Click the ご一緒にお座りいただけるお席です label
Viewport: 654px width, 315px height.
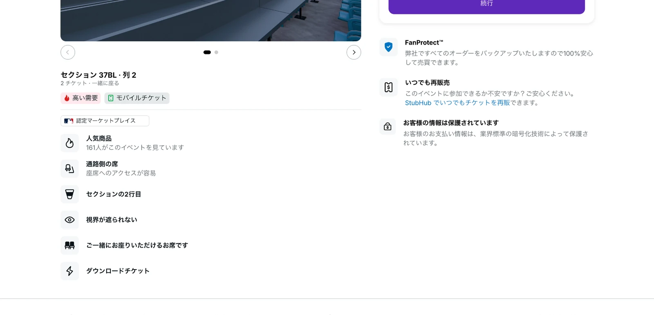tap(137, 245)
